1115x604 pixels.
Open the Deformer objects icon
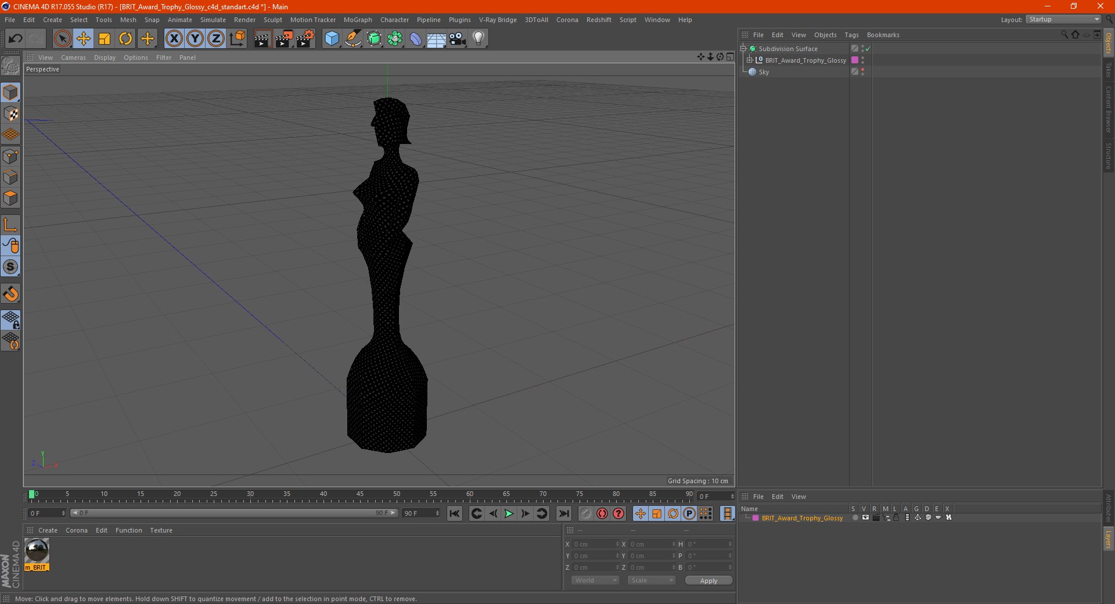[416, 39]
